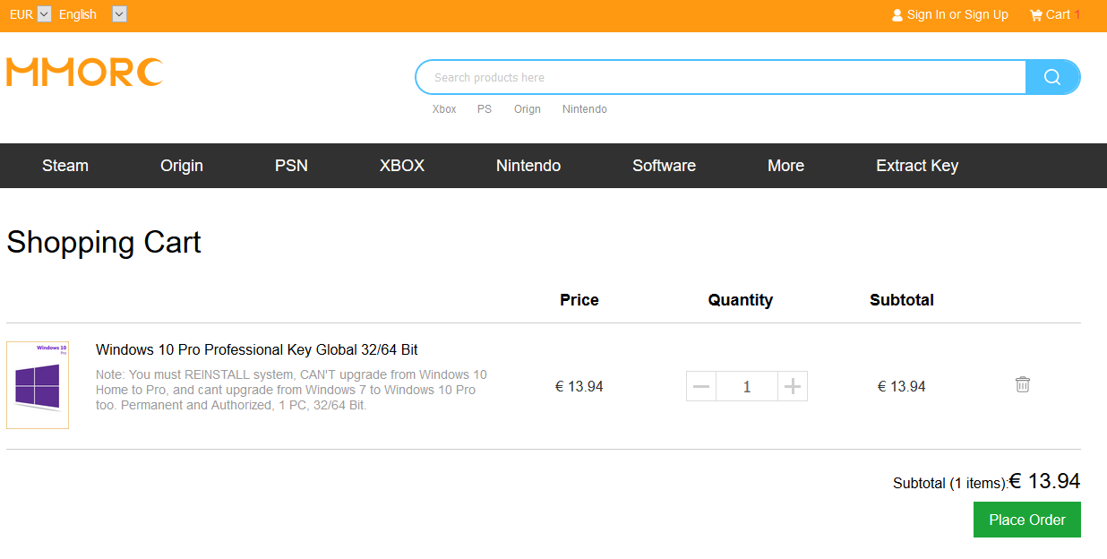Screen dimensions: 1107x559
Task: Open the Nintendo menu in the dark nav bar
Action: click(x=528, y=166)
